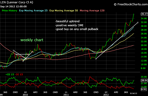Click the 2012 trendline lower endpoint handle

96,59
